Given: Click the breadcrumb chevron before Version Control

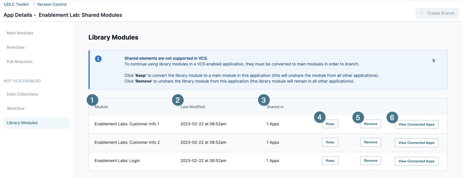Looking at the screenshot, I should 34,4.
